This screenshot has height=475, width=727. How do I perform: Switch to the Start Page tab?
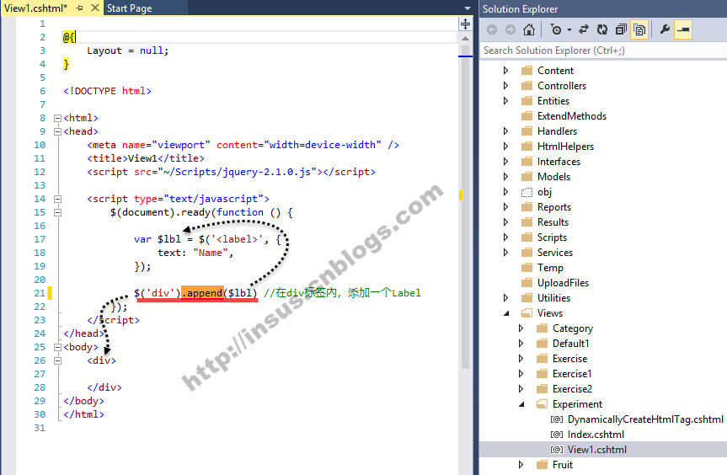tap(129, 8)
